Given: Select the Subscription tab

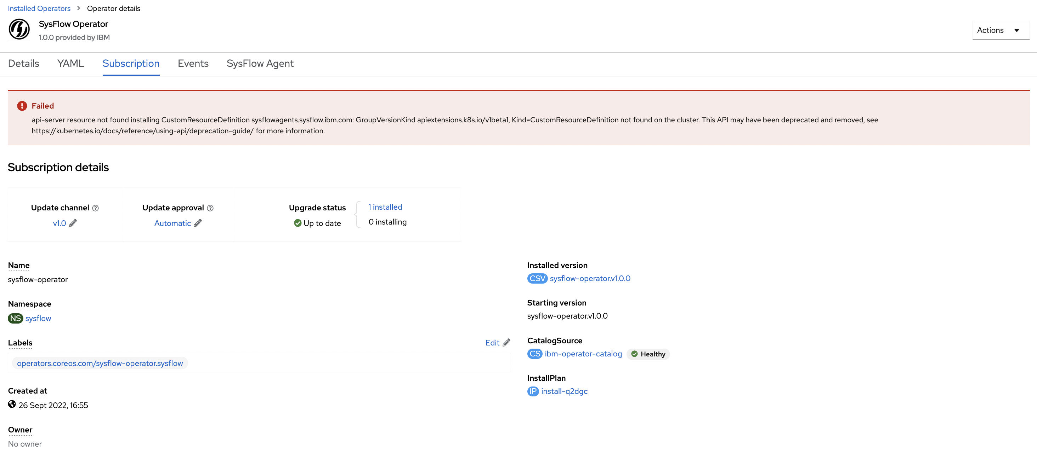Looking at the screenshot, I should click(x=131, y=64).
